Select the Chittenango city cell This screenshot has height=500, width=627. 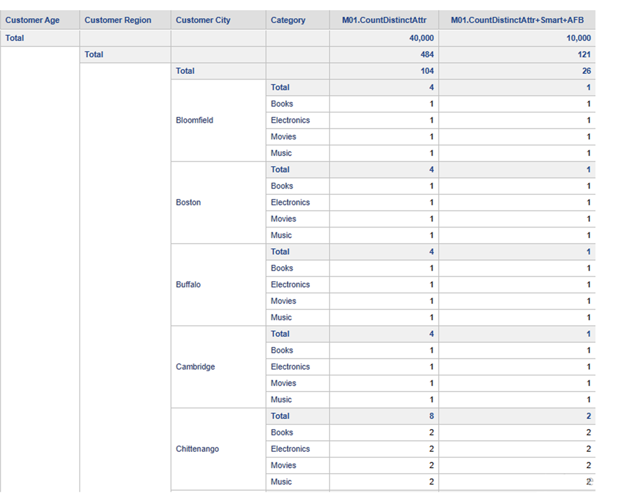[x=198, y=449]
